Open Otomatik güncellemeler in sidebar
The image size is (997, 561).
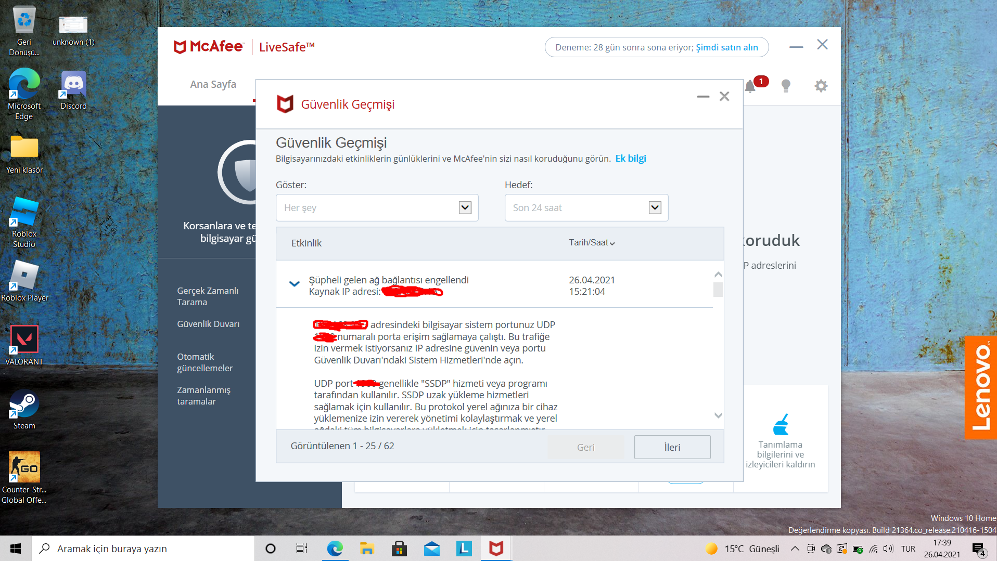(204, 362)
